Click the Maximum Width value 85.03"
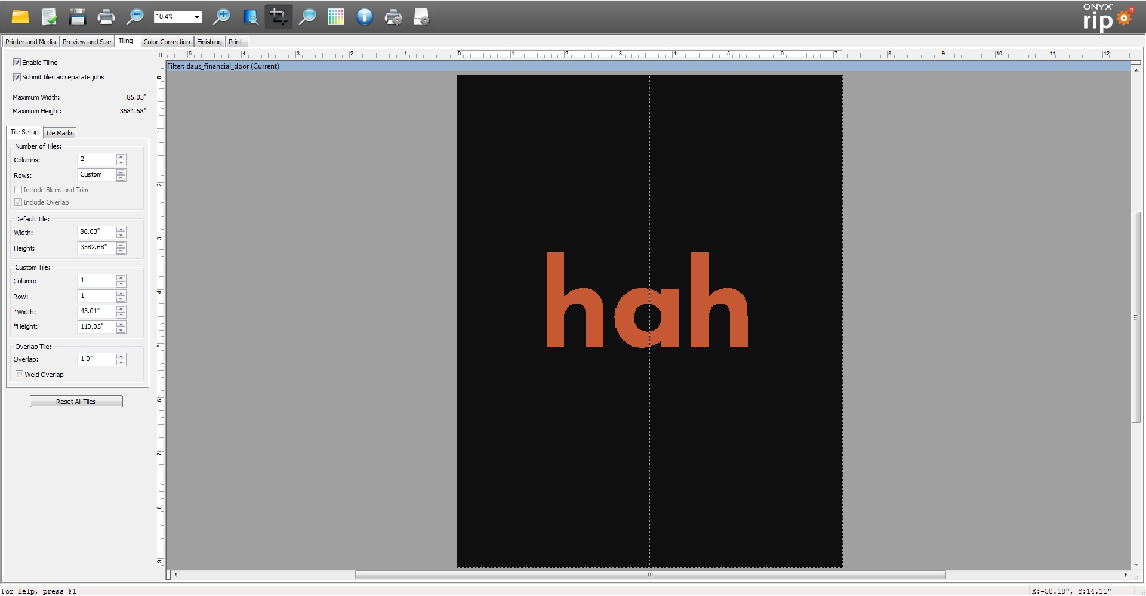This screenshot has height=596, width=1146. click(136, 97)
